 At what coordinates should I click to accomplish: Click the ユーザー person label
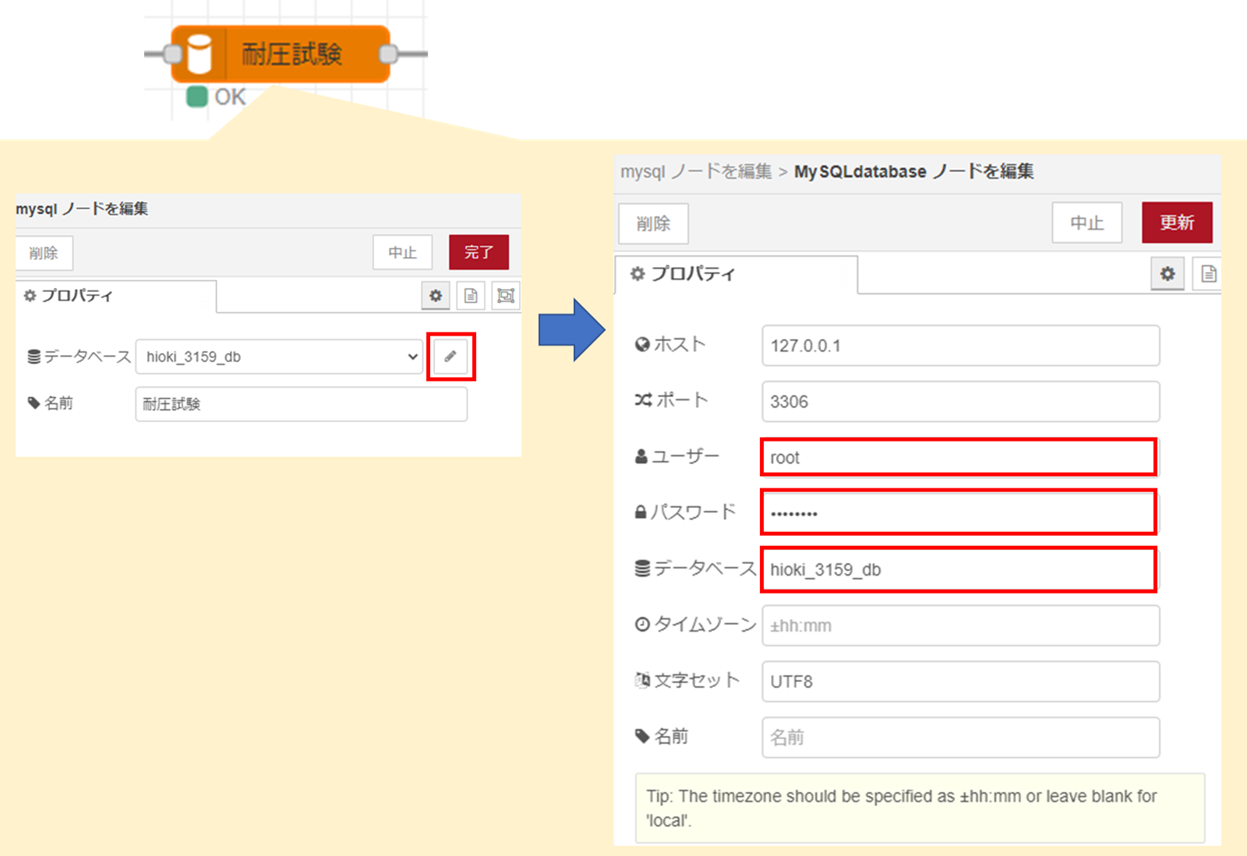677,456
